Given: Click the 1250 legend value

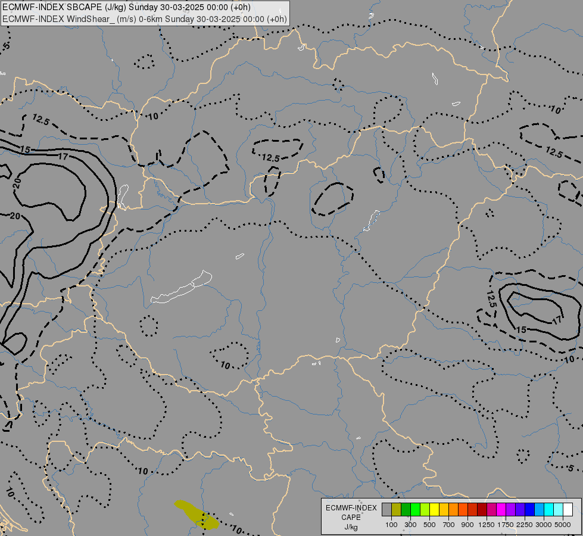Looking at the screenshot, I should coord(487,525).
